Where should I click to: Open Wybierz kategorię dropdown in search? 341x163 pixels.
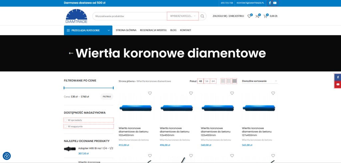click(x=183, y=16)
